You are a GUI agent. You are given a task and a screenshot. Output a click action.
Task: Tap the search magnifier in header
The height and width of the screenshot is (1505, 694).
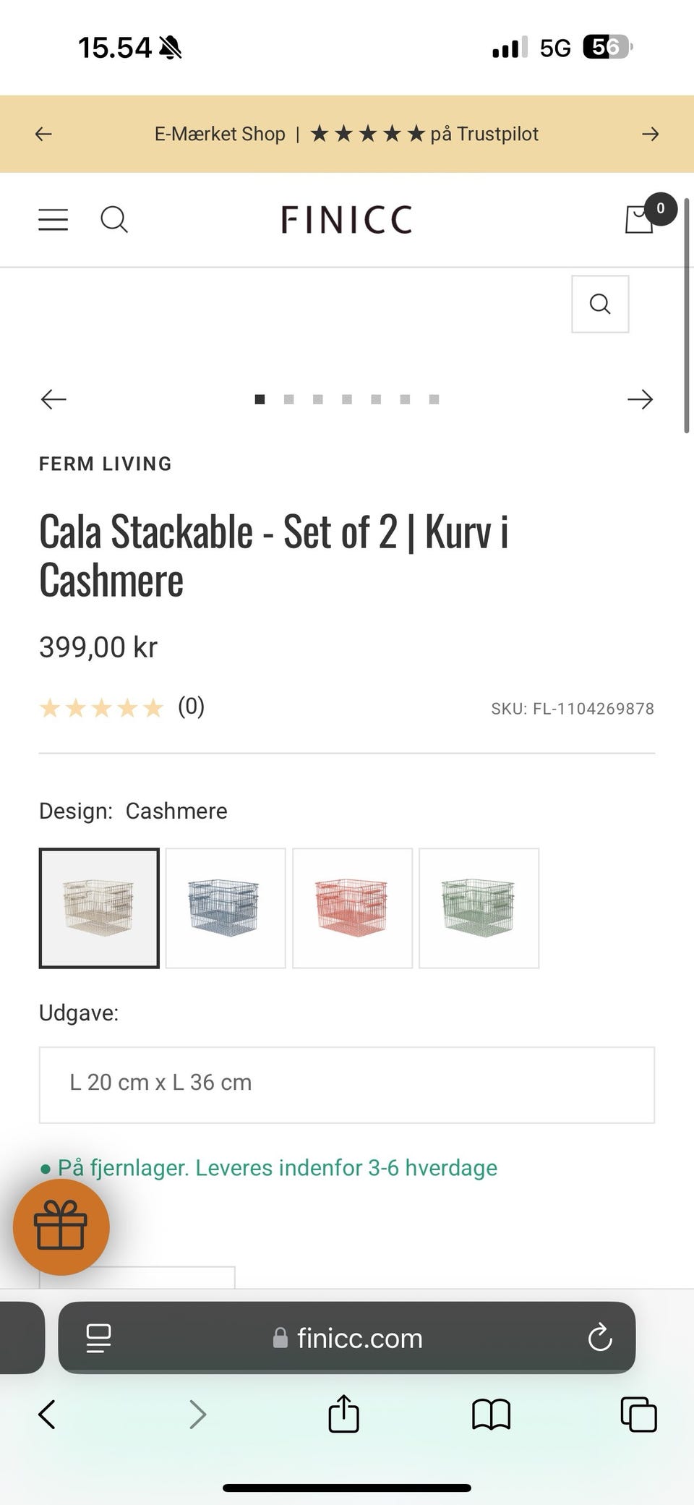(x=113, y=219)
